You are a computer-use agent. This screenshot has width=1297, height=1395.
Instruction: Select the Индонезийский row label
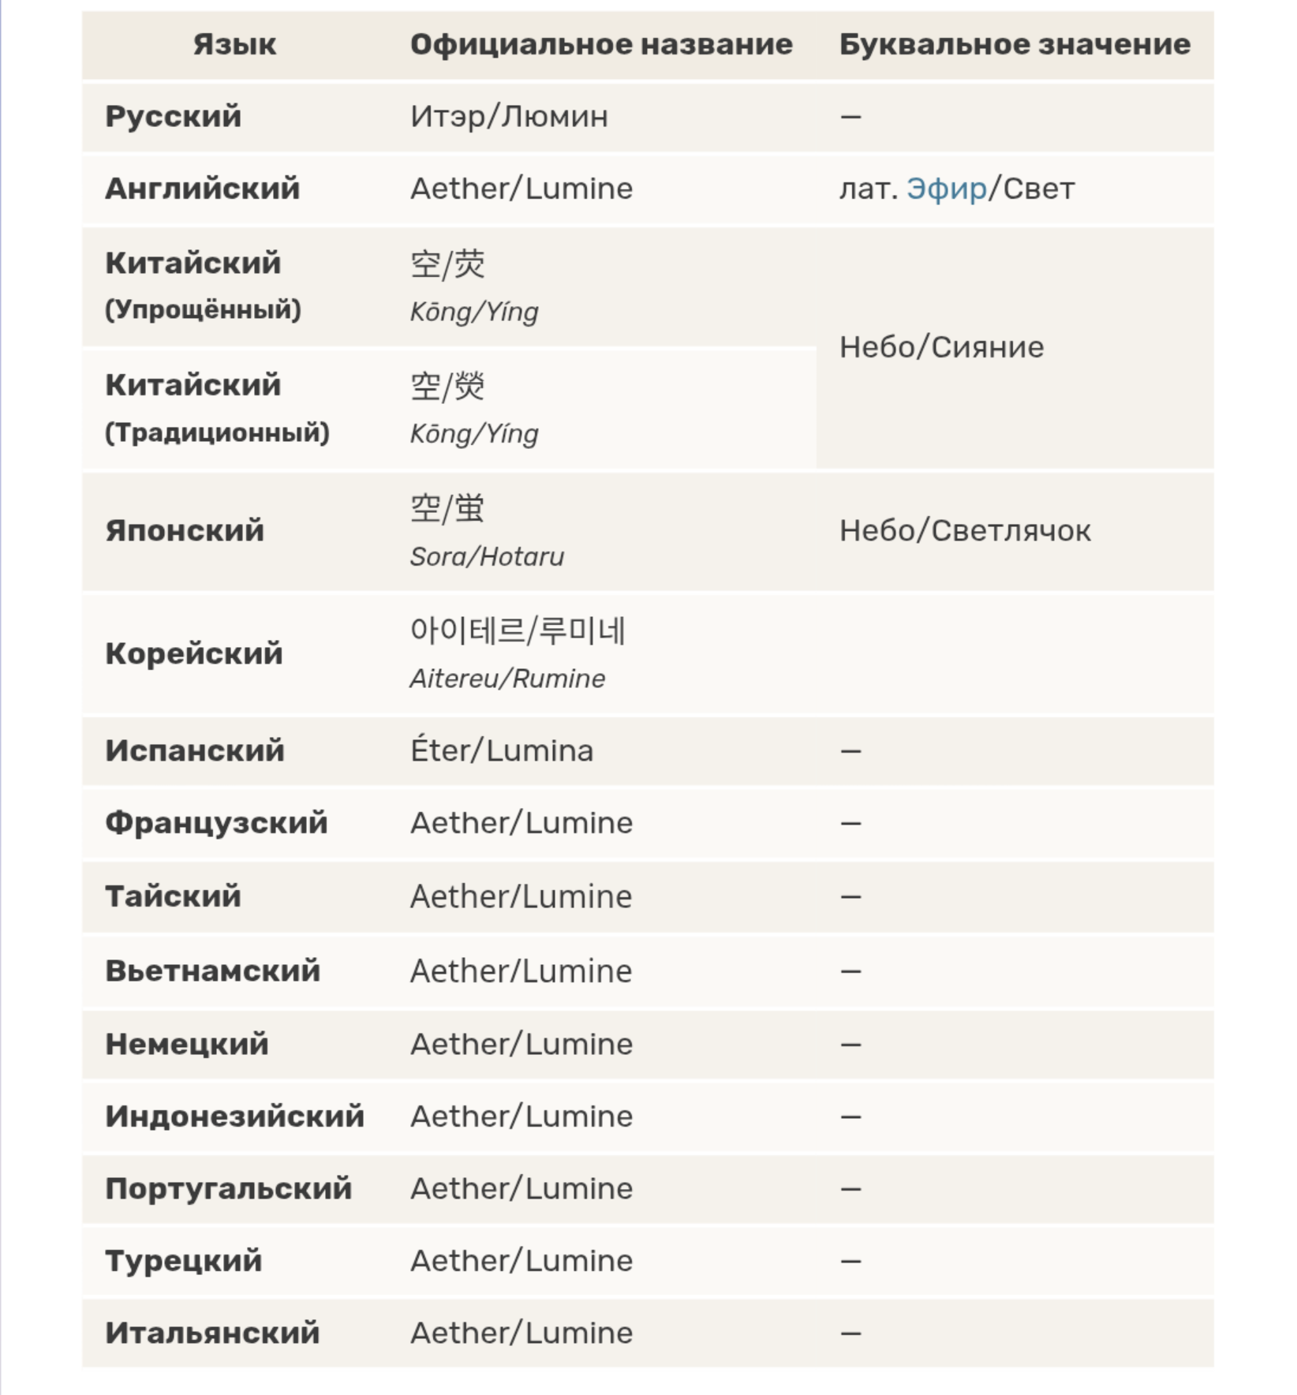[235, 1116]
